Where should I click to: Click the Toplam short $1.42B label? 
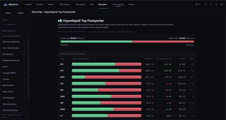[181, 38]
